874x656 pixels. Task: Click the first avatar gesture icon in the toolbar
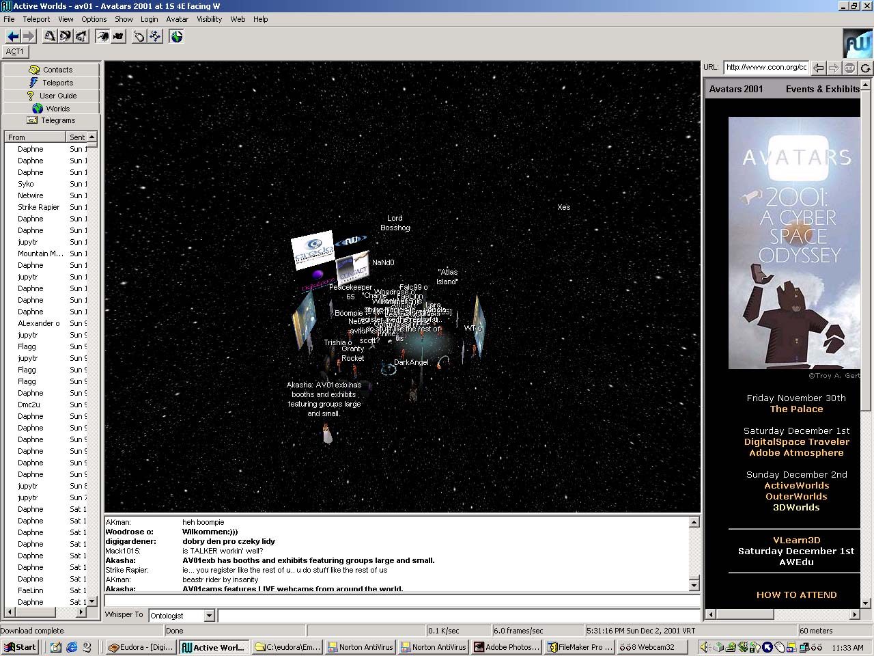(x=49, y=36)
